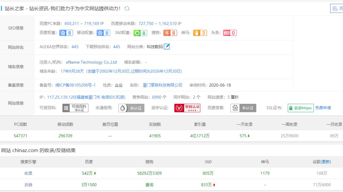Image resolution: width=343 pixels, height=192 pixels.
Task: Click next-period estimated rank 445
Action: tap(117, 47)
